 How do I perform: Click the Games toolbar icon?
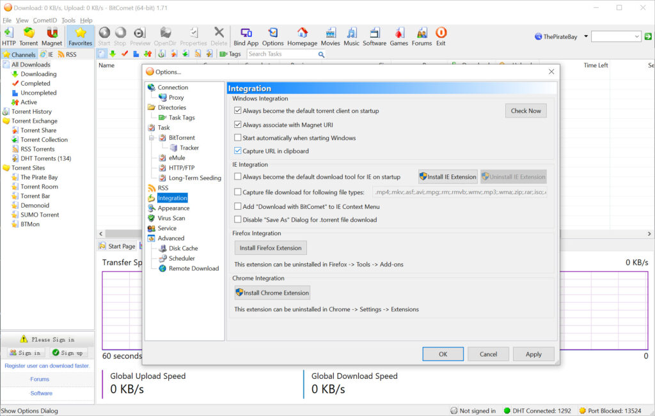tap(399, 36)
